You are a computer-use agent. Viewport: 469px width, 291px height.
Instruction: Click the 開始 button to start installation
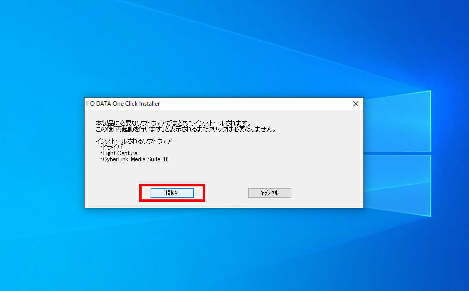click(x=172, y=193)
